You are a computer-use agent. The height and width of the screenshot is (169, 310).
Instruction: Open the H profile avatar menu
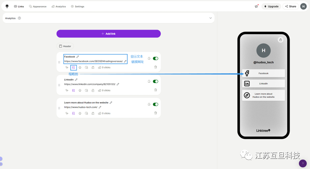pyautogui.click(x=304, y=6)
